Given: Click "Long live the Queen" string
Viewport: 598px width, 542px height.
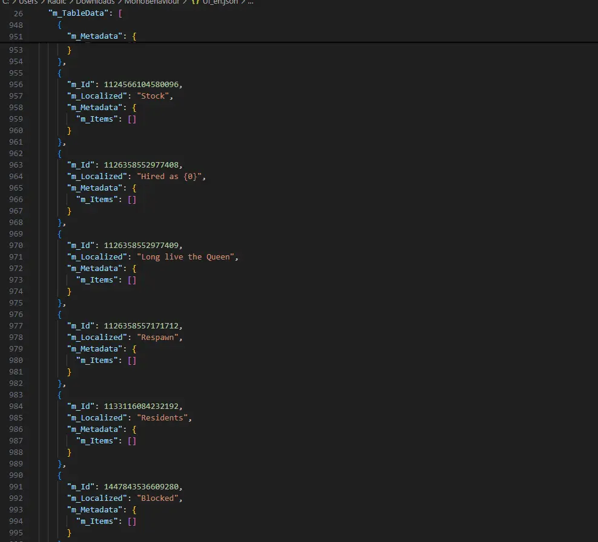Looking at the screenshot, I should click(x=185, y=257).
